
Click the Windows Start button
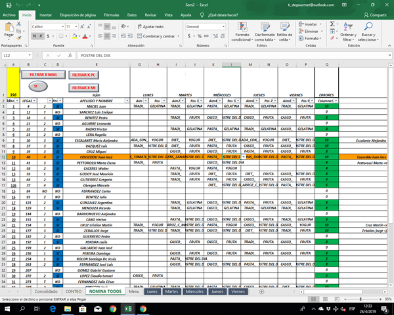(x=7, y=308)
